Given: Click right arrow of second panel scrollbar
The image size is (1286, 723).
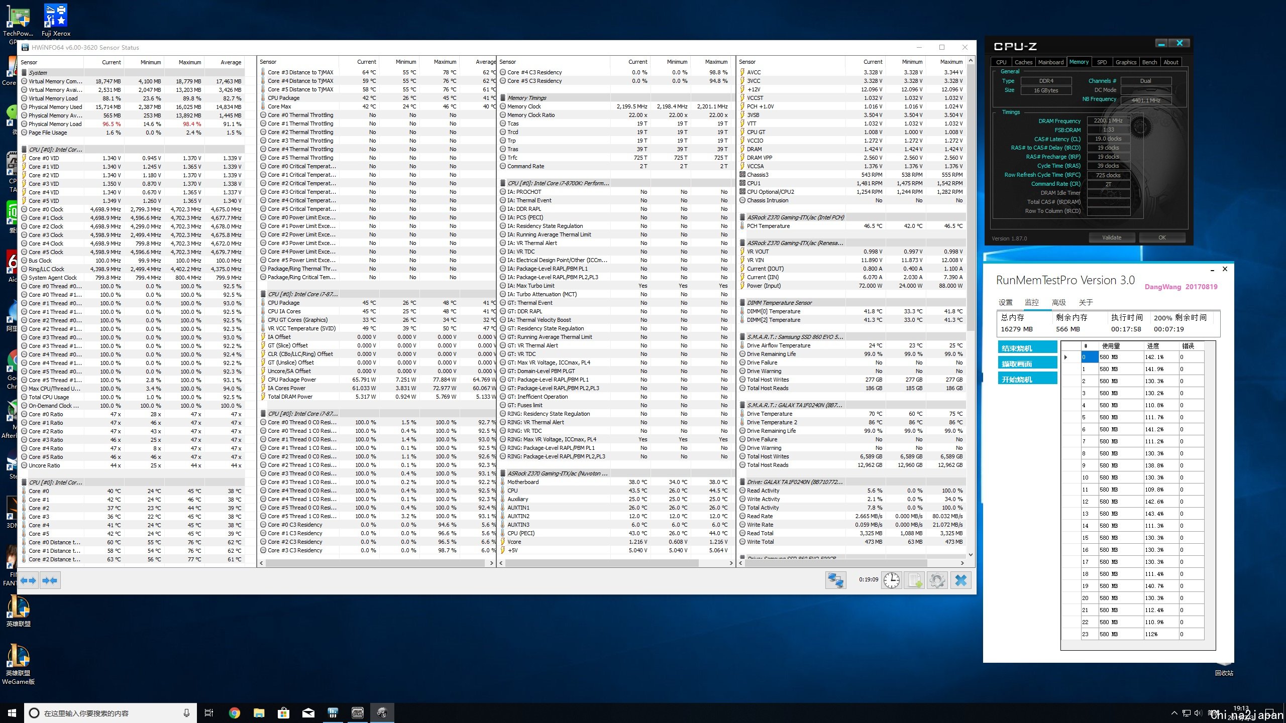Looking at the screenshot, I should (491, 563).
